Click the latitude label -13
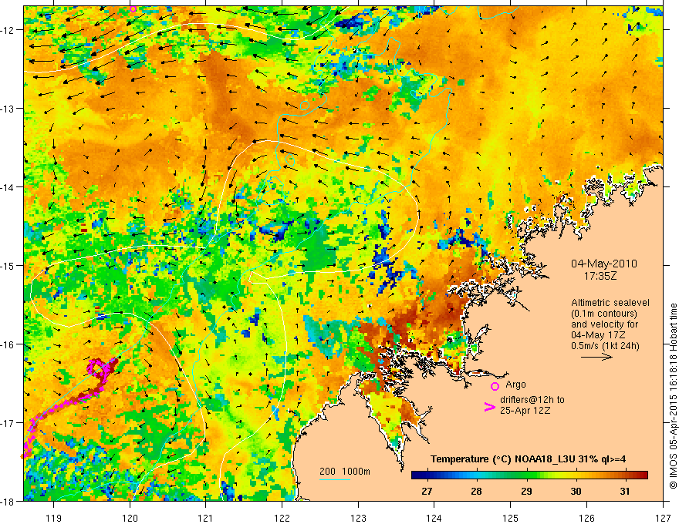 [8, 109]
